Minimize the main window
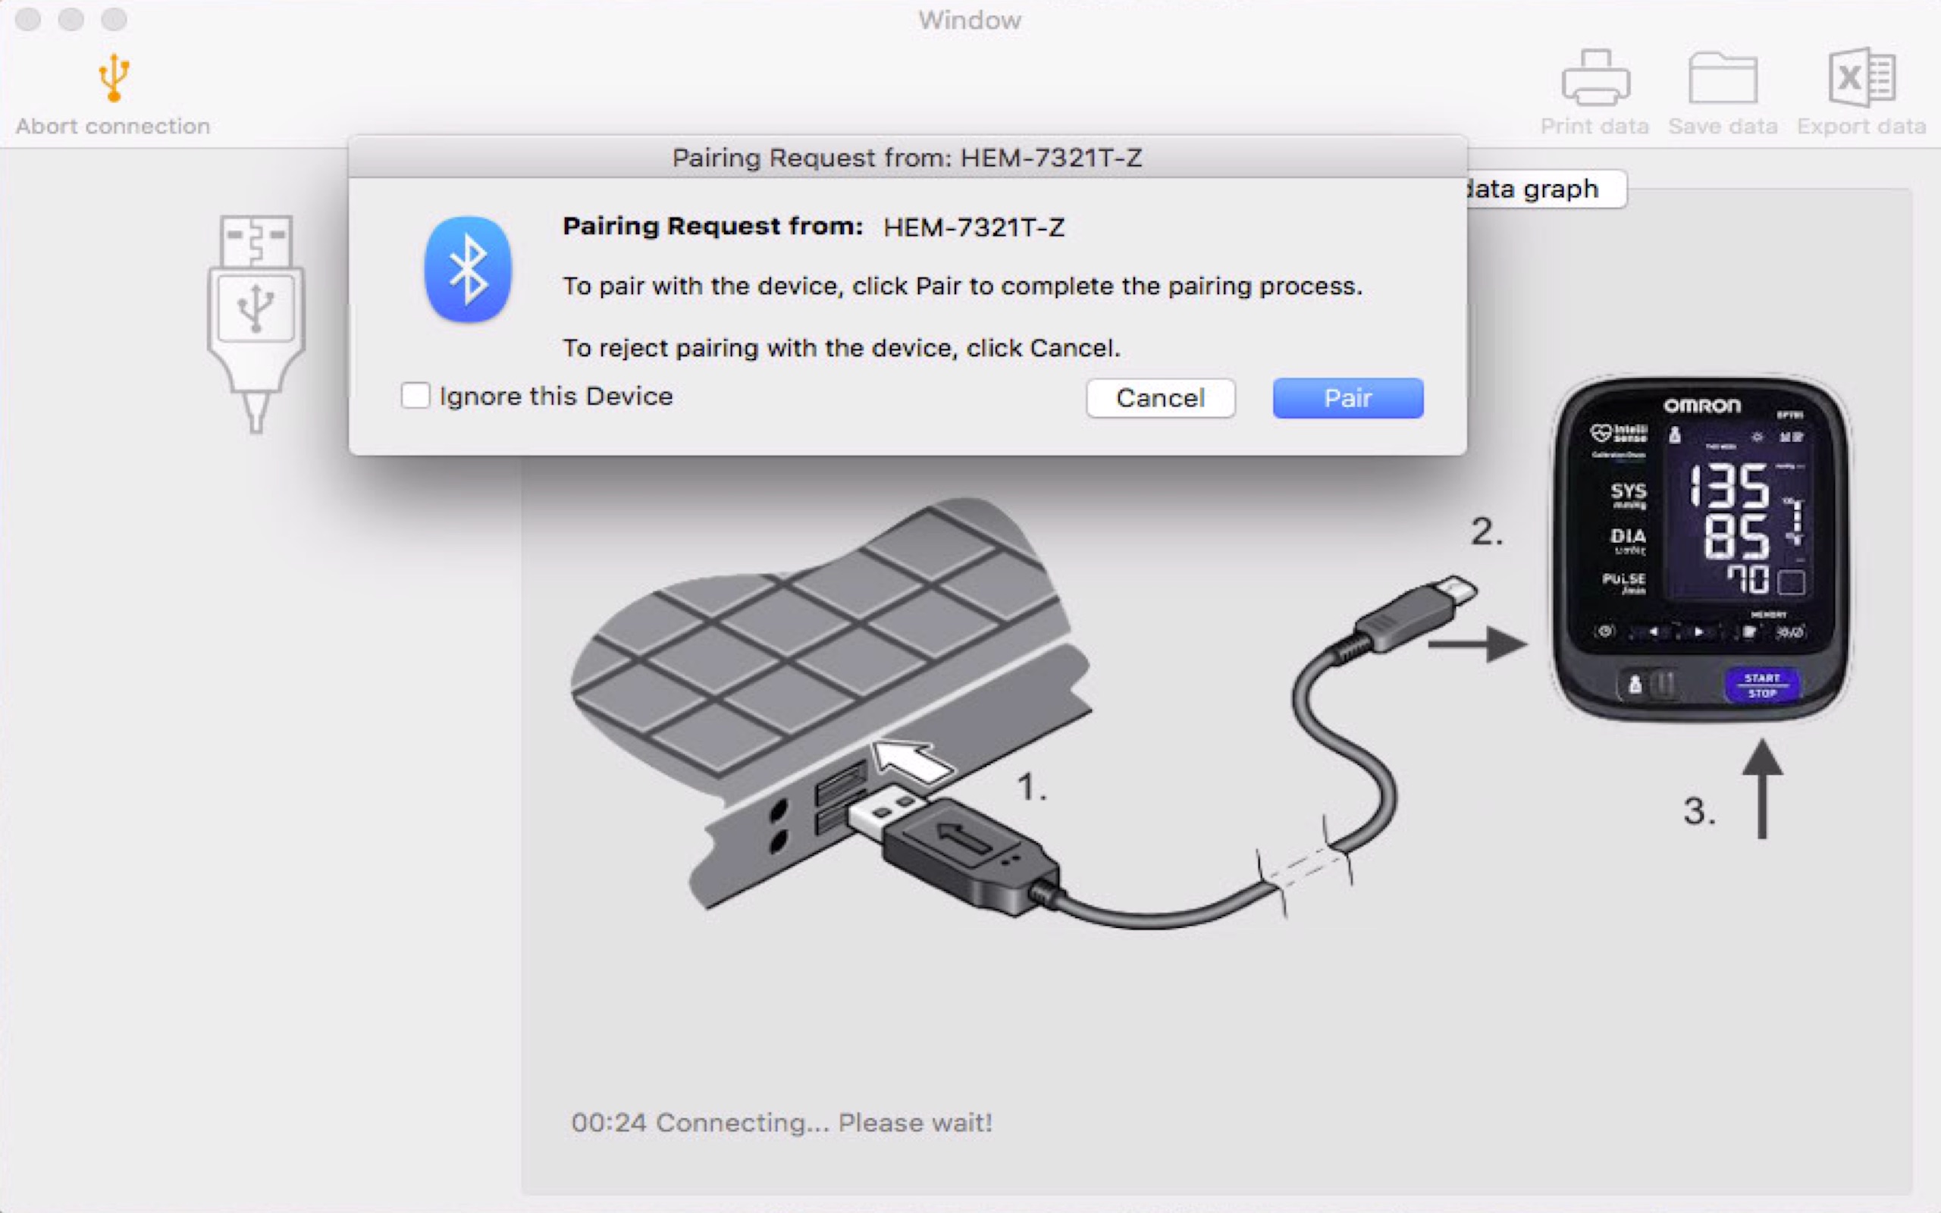This screenshot has height=1213, width=1941. (x=71, y=19)
